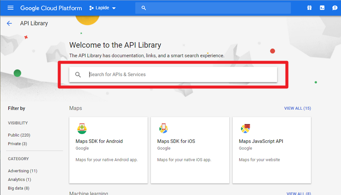Filter by Advertising (11) category

click(x=23, y=171)
